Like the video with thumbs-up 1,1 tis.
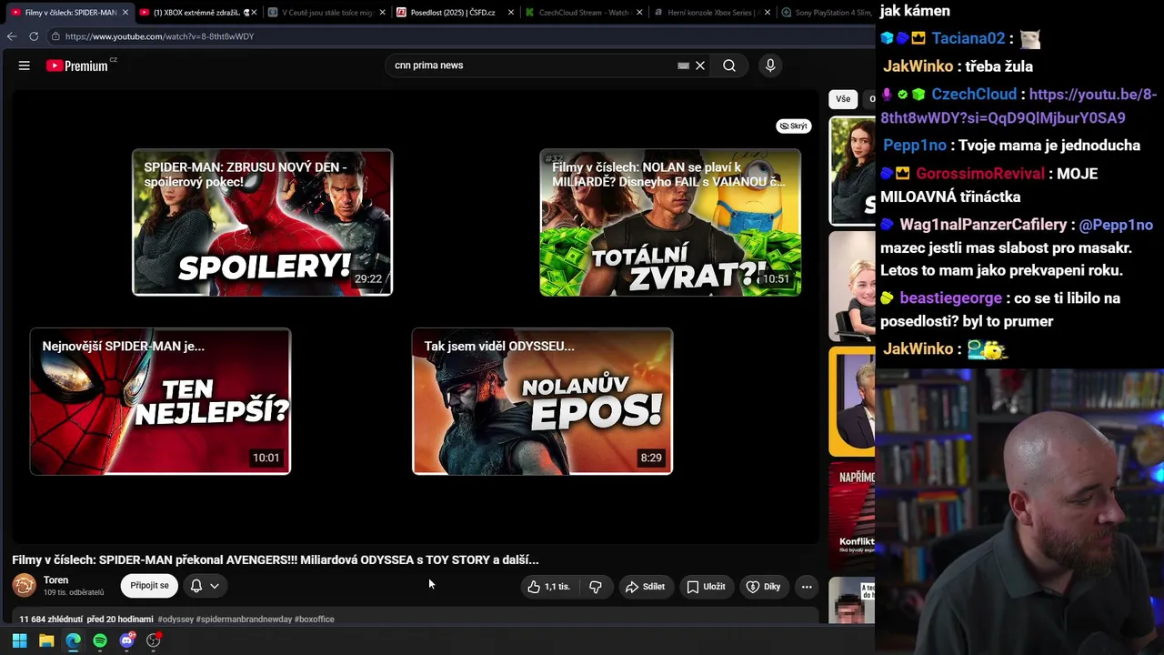This screenshot has height=655, width=1164. coord(548,587)
